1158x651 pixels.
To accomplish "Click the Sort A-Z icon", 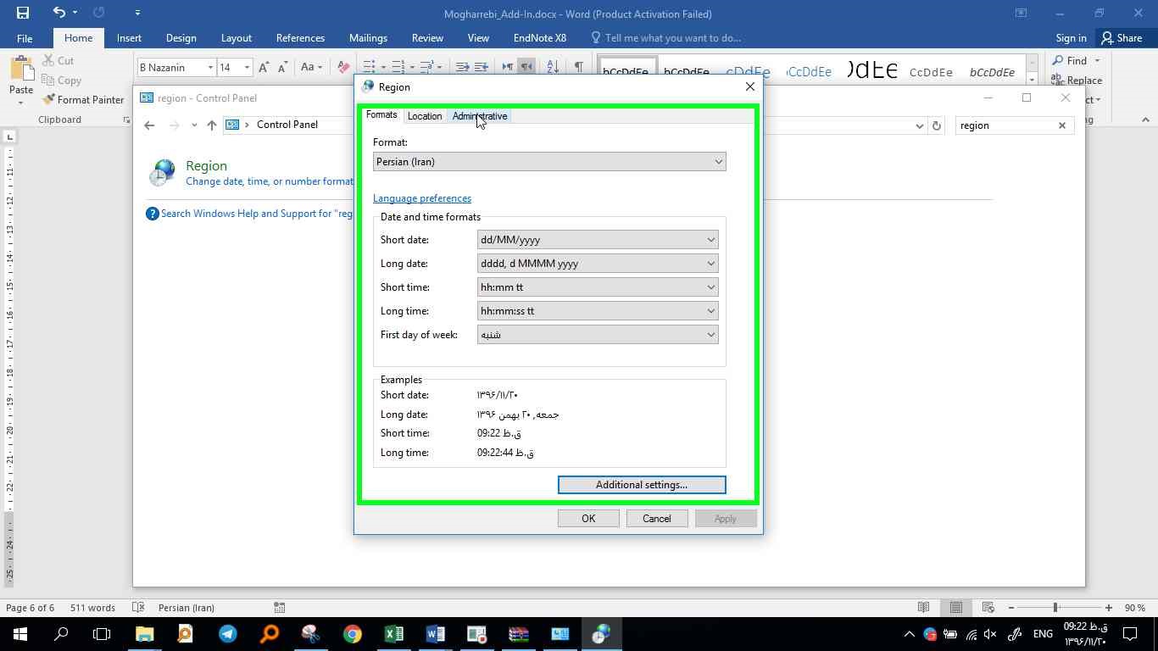I will 552,67.
